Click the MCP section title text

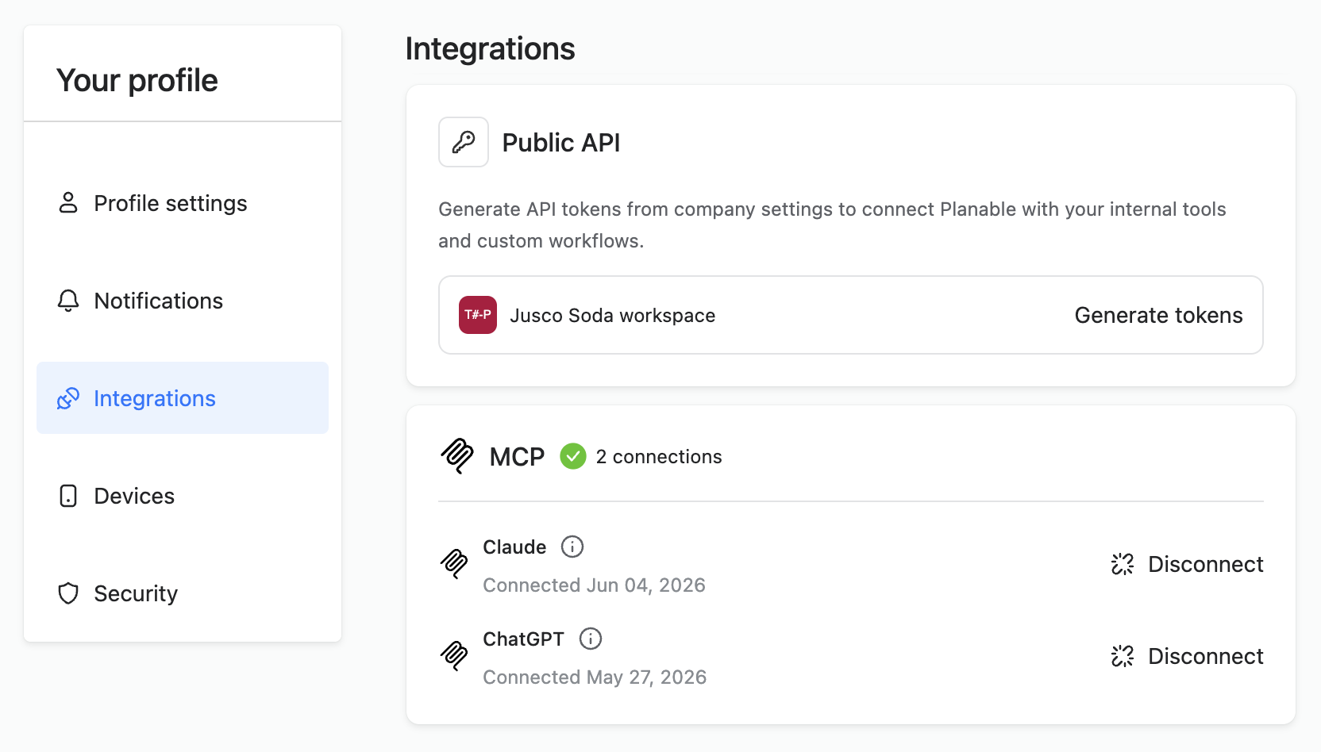(x=517, y=456)
